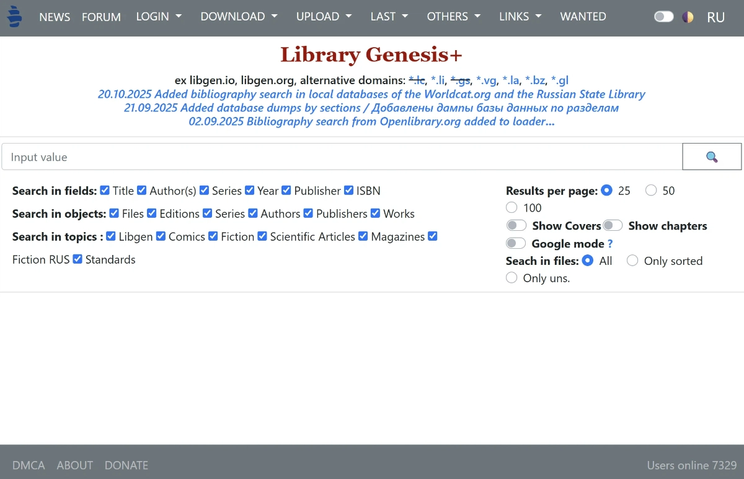Viewport: 744px width, 479px height.
Task: Uncheck the Standards topic checkbox
Action: 77,259
